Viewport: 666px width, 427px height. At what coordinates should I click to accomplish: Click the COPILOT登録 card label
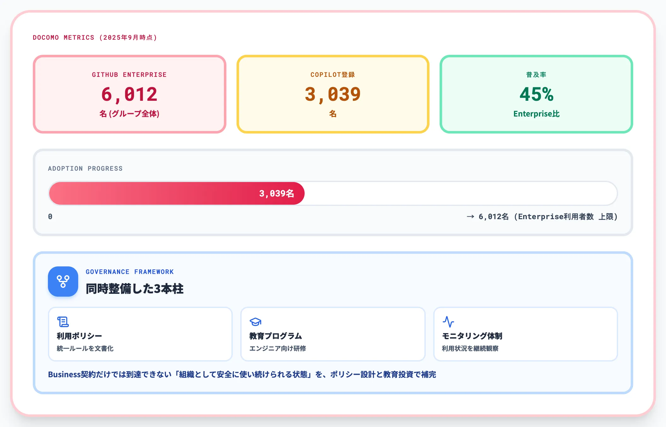333,75
